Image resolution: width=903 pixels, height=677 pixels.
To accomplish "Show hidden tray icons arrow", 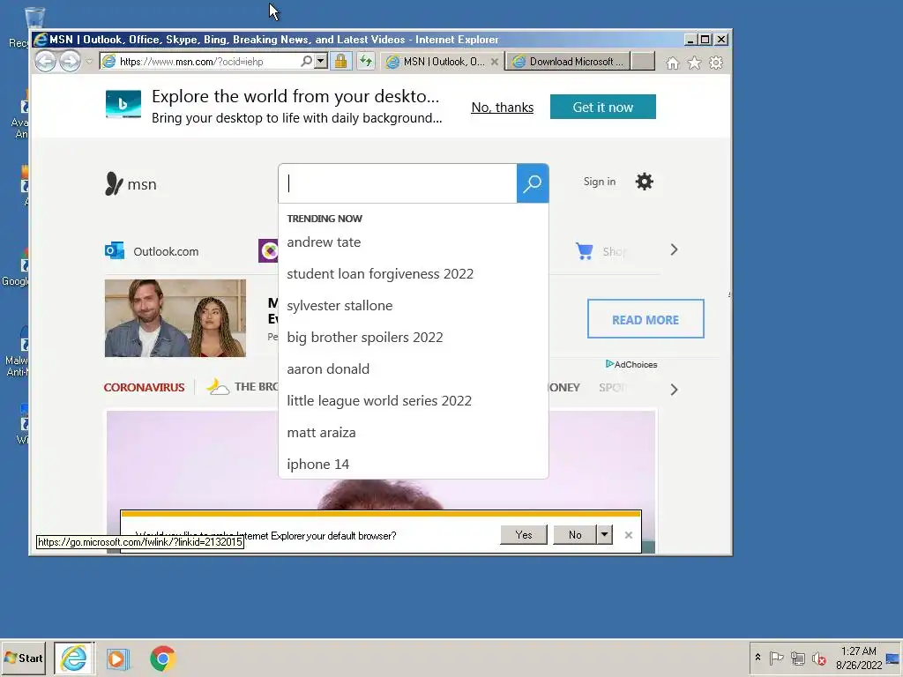I will pos(757,658).
